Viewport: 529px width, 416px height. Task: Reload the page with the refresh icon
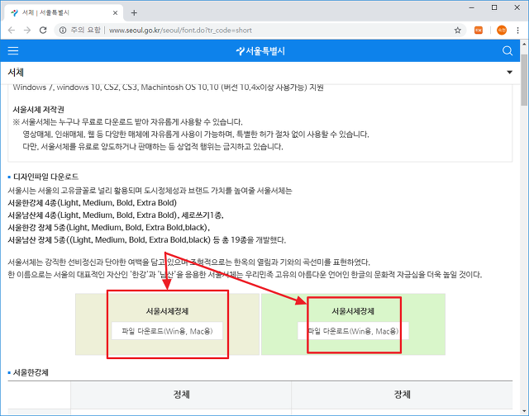coord(43,31)
